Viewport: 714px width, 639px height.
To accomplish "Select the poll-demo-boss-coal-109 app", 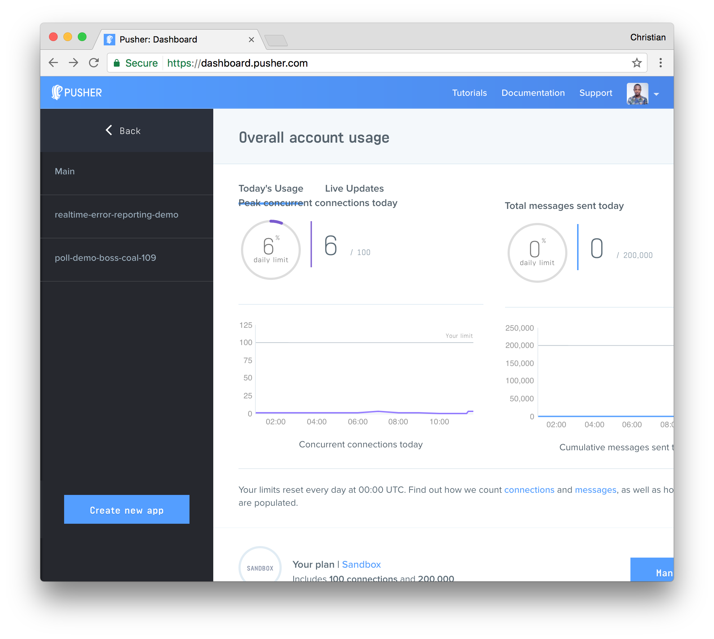I will [x=105, y=258].
